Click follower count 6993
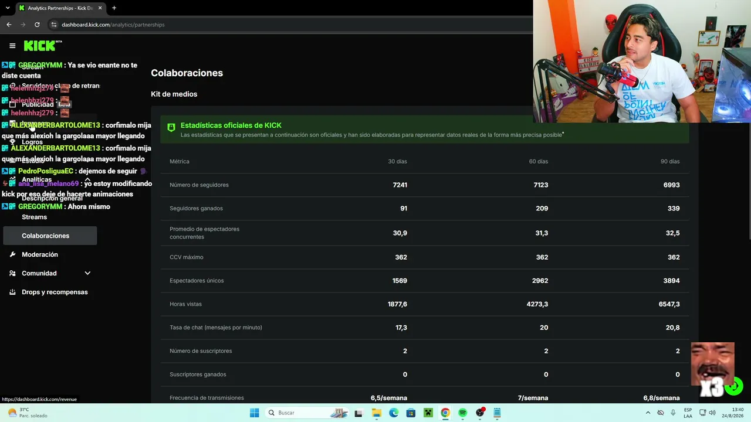751x422 pixels. (671, 185)
